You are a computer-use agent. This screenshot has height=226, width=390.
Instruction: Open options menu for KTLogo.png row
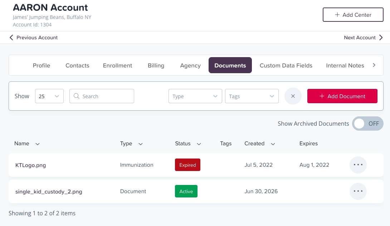pos(358,165)
